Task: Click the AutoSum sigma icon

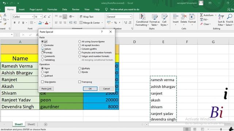Action: click(201, 15)
